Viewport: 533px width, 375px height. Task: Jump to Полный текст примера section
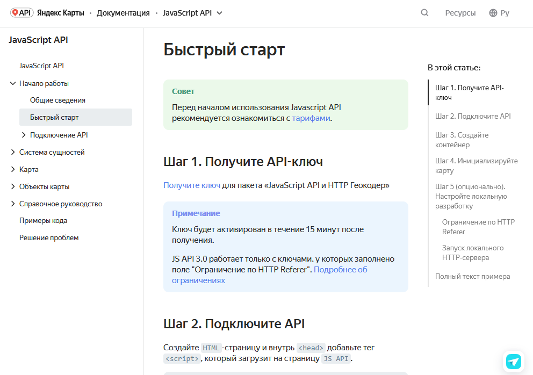pyautogui.click(x=472, y=276)
